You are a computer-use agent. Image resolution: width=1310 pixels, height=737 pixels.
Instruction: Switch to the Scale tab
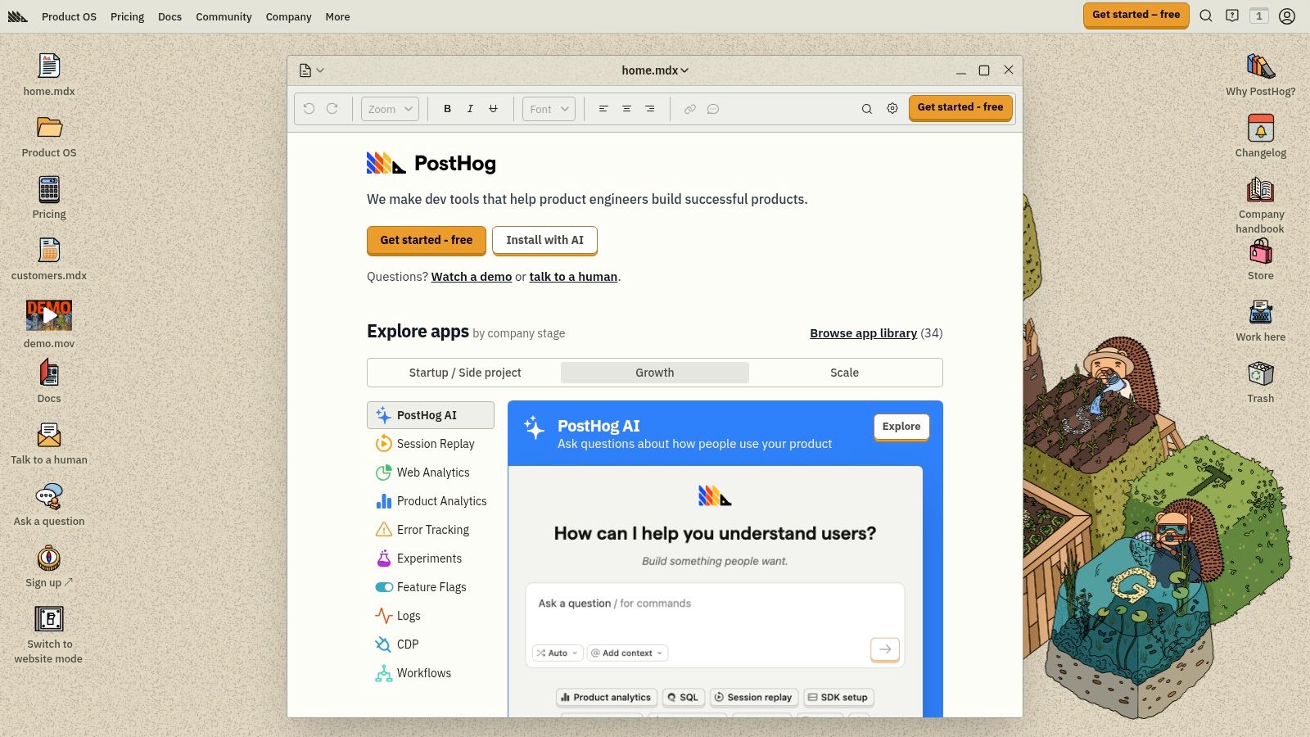click(x=844, y=373)
